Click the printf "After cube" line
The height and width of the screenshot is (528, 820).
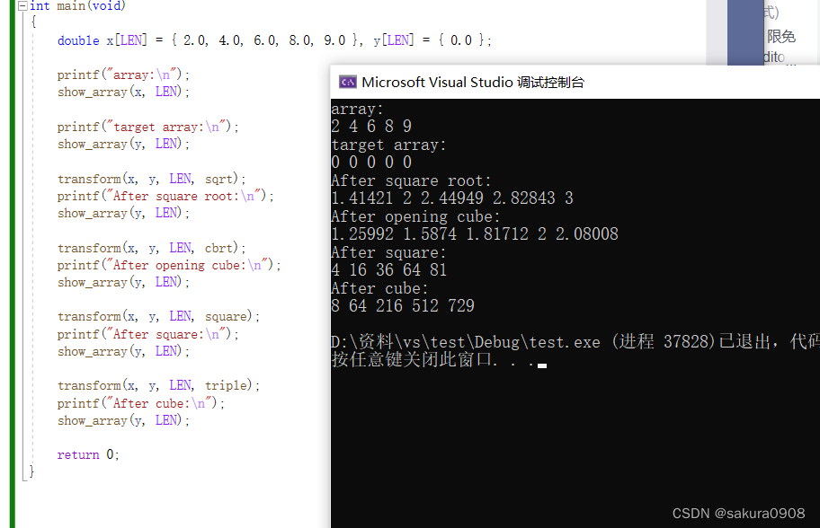click(x=141, y=404)
